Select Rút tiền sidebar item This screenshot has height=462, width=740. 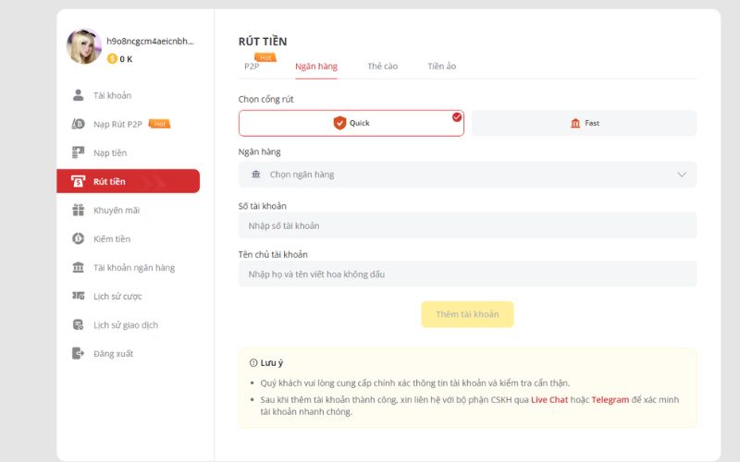129,181
